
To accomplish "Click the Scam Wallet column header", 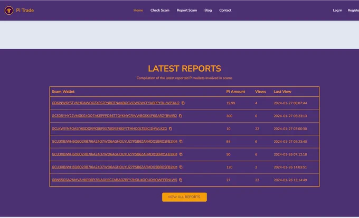I will tap(63, 92).
